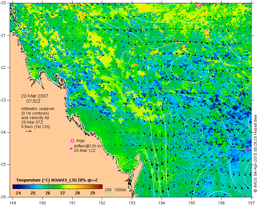Click the 'Argo' legend label

pyautogui.click(x=80, y=141)
